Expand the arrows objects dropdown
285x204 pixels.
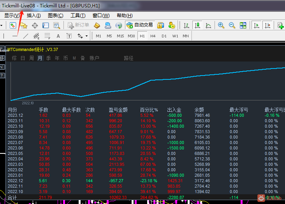click(86, 36)
